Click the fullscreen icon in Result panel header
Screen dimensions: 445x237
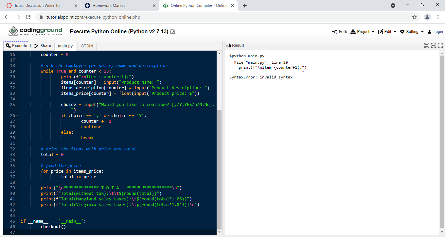pyautogui.click(x=440, y=45)
